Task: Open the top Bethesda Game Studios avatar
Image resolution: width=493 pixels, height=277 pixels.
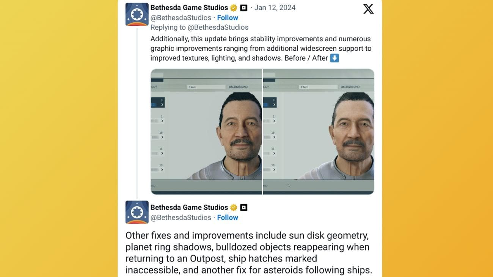Action: coord(137,14)
